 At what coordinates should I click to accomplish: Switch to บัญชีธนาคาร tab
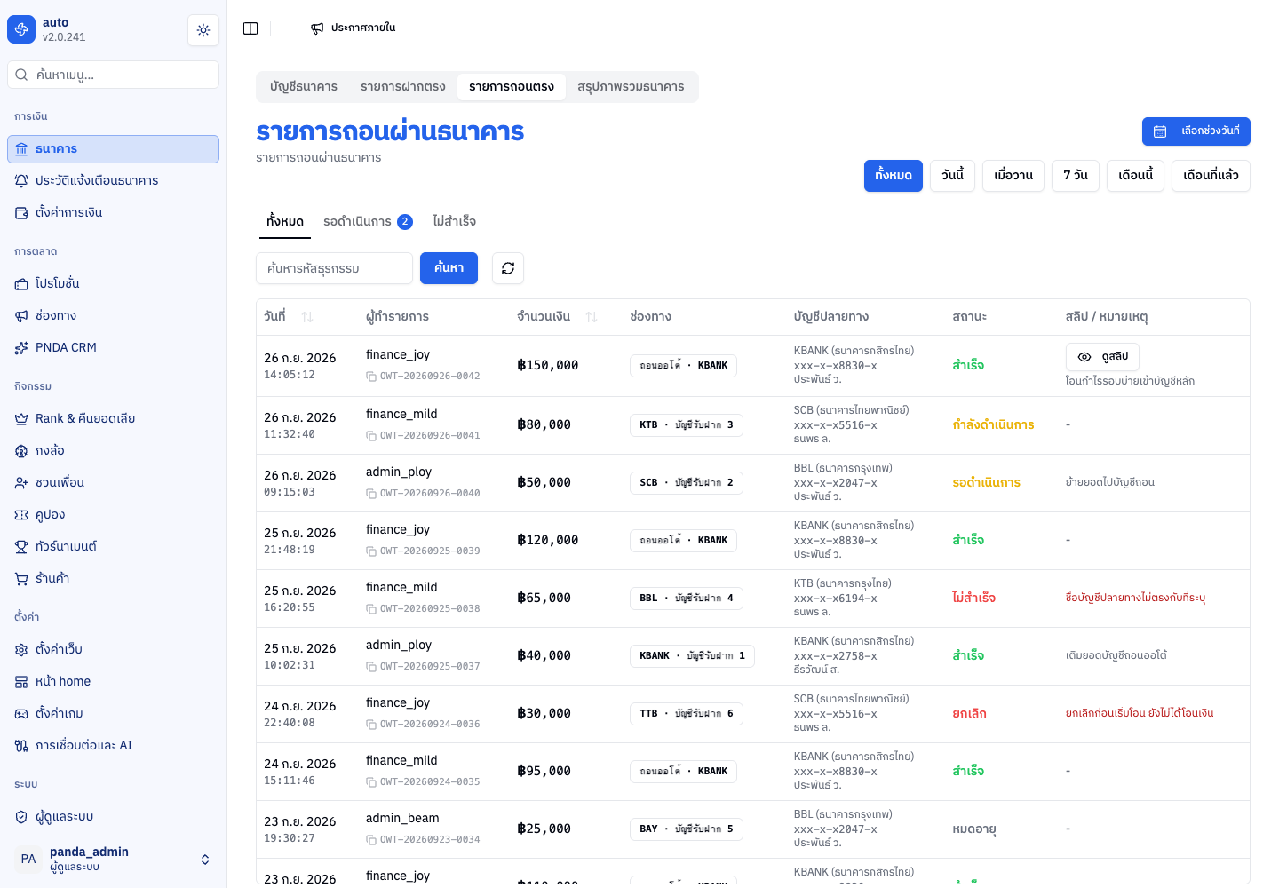point(304,87)
